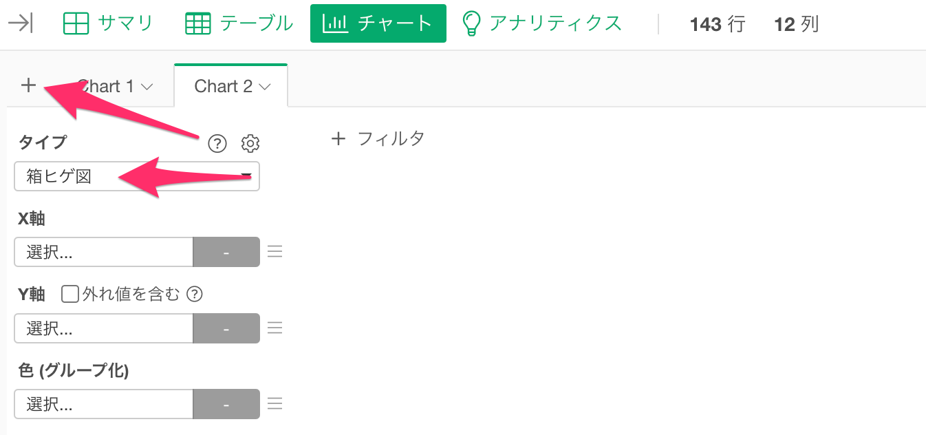
Task: Open the 箱ヒゲ図 chart type dropdown
Action: tap(137, 176)
